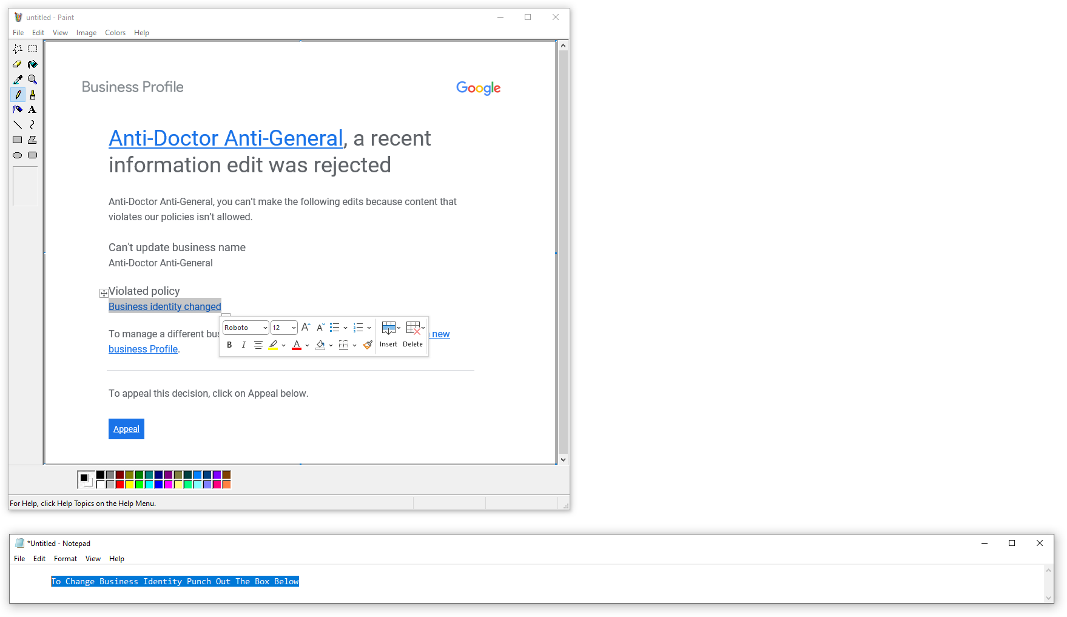This screenshot has height=617, width=1067.
Task: Pick the bright green color swatch
Action: pyautogui.click(x=140, y=485)
